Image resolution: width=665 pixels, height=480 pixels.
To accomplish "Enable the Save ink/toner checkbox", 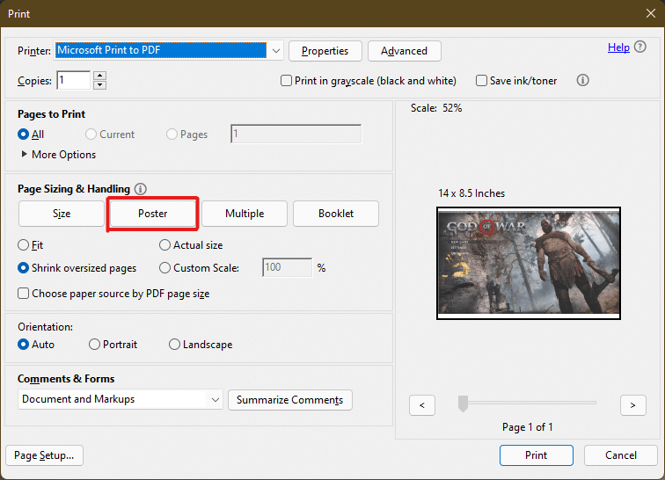I will pyautogui.click(x=481, y=81).
